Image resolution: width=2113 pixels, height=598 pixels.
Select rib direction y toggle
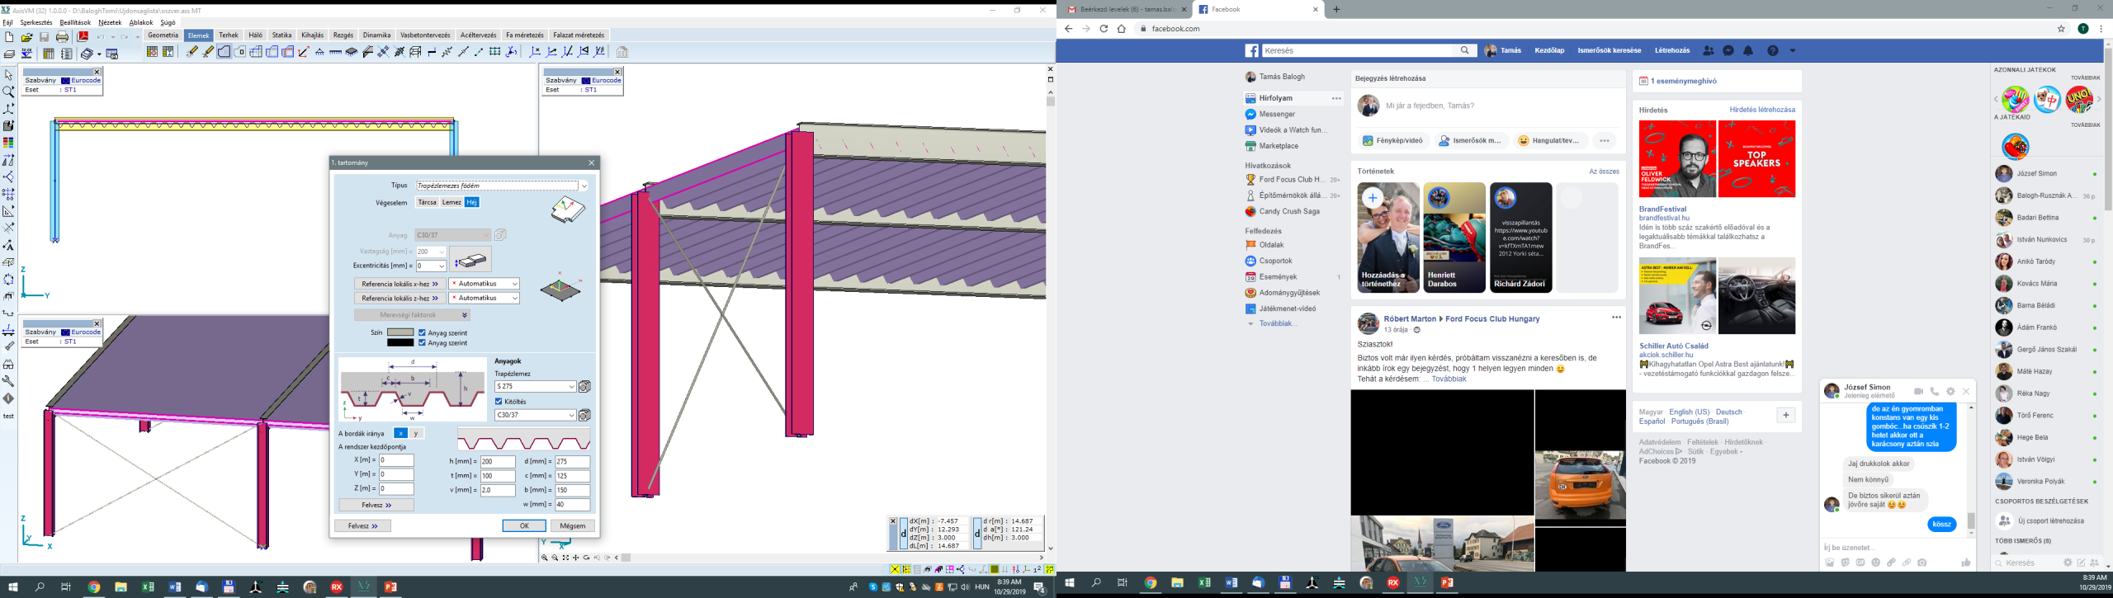coord(416,433)
